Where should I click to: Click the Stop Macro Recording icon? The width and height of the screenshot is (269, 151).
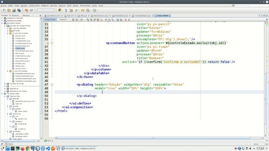click(x=129, y=20)
